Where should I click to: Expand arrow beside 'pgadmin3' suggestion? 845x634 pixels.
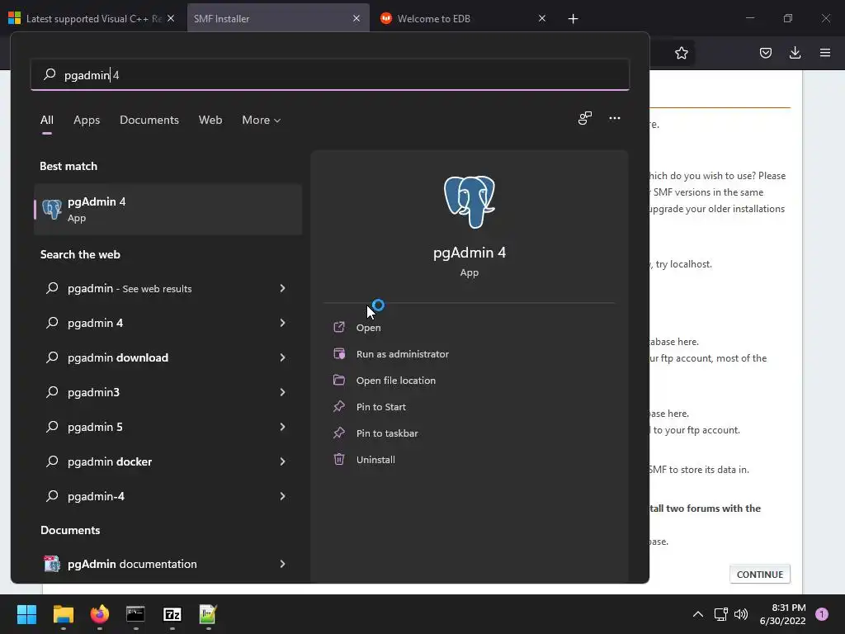pyautogui.click(x=282, y=392)
